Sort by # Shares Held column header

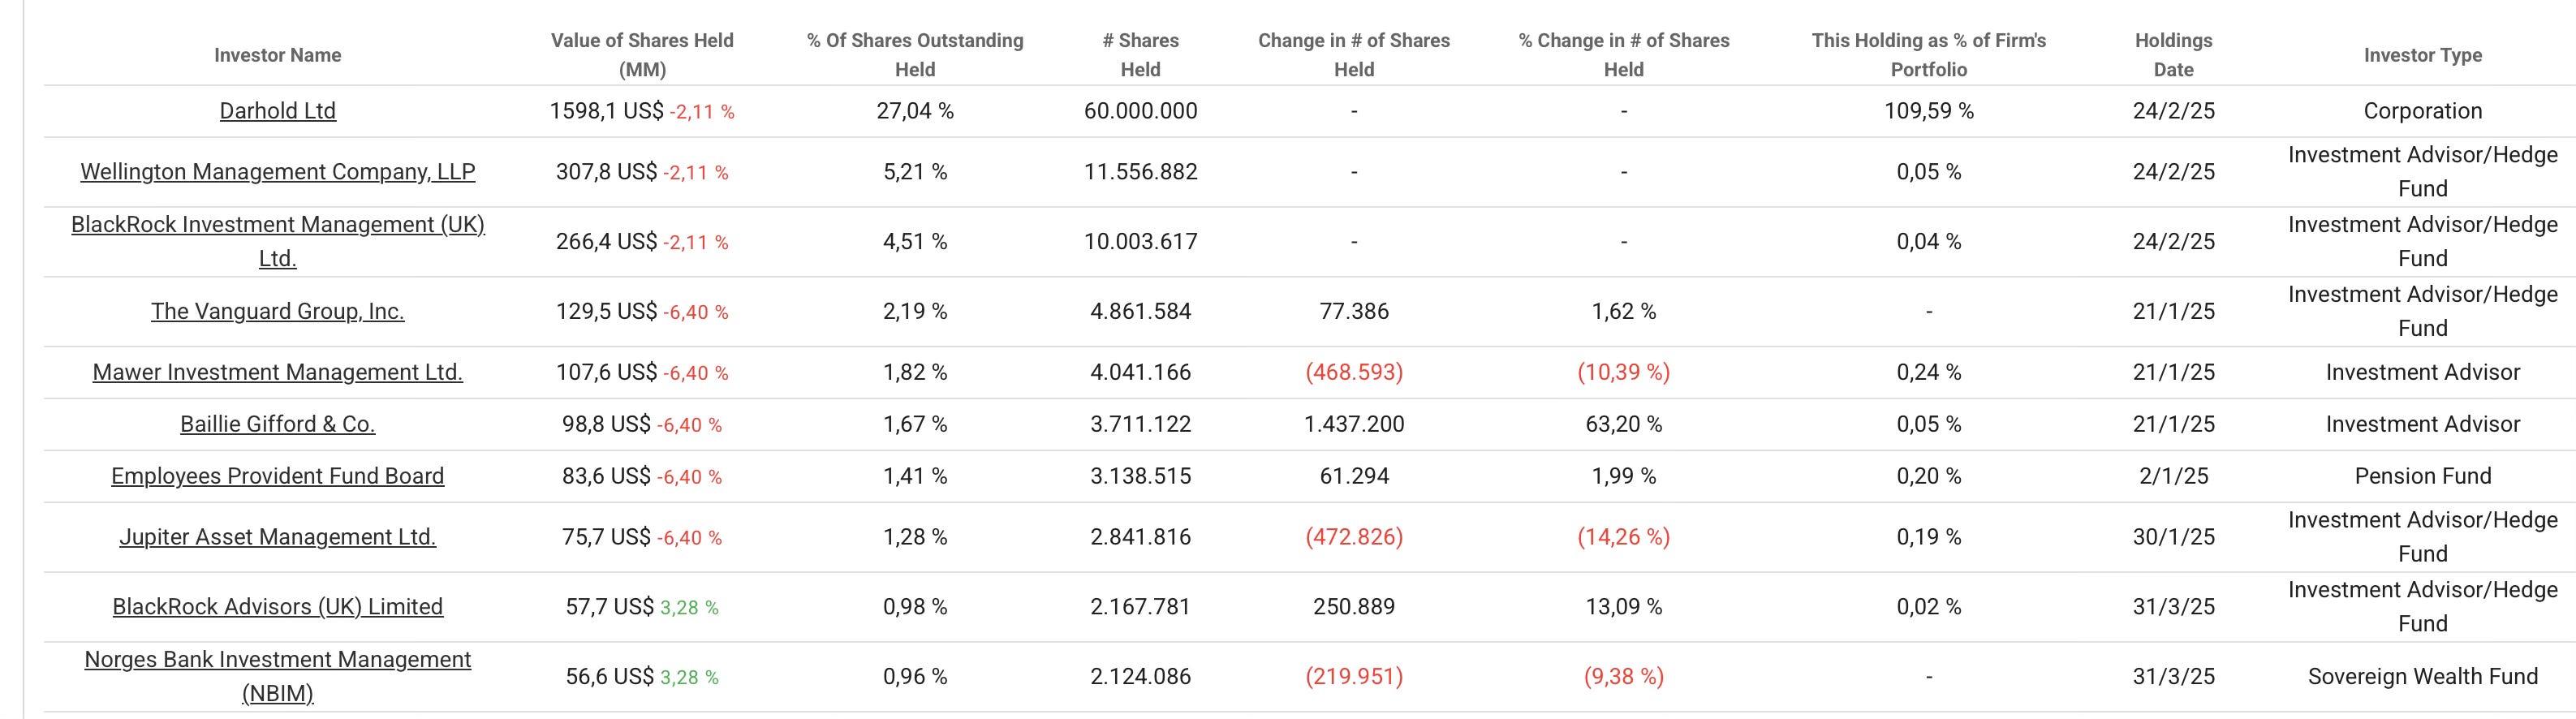point(1140,55)
